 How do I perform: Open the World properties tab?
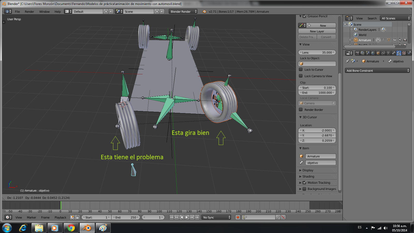click(373, 53)
